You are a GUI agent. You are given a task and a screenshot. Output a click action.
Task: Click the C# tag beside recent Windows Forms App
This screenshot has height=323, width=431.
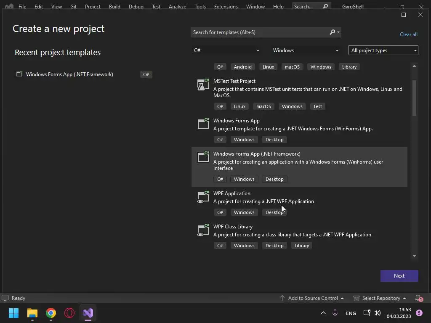[146, 74]
